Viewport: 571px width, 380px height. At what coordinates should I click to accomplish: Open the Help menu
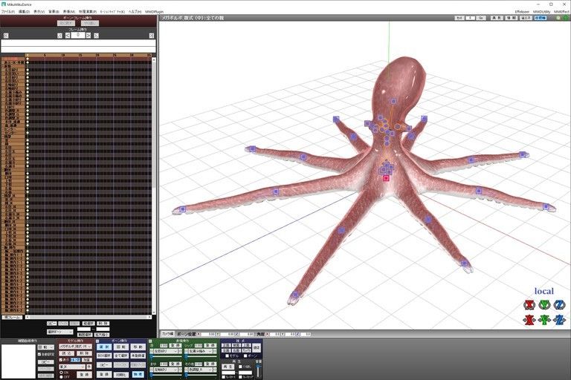[x=135, y=12]
